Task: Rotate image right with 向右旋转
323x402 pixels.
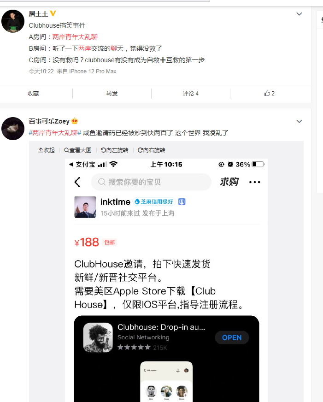Action: tap(152, 150)
